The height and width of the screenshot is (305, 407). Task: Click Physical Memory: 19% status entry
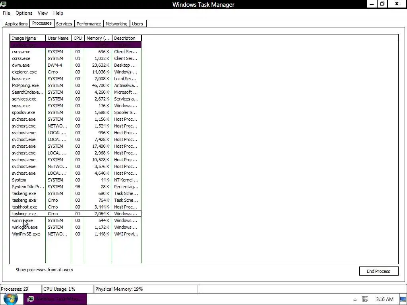coord(146,289)
